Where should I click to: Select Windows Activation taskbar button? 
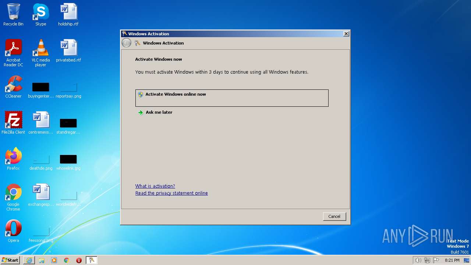pyautogui.click(x=91, y=260)
